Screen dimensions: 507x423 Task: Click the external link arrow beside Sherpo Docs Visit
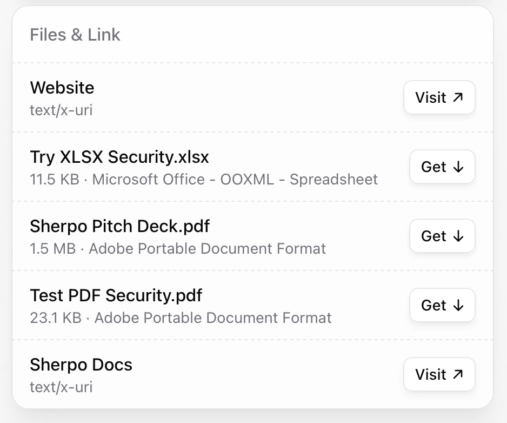click(458, 374)
